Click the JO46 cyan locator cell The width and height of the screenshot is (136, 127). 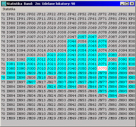(x=72, y=41)
